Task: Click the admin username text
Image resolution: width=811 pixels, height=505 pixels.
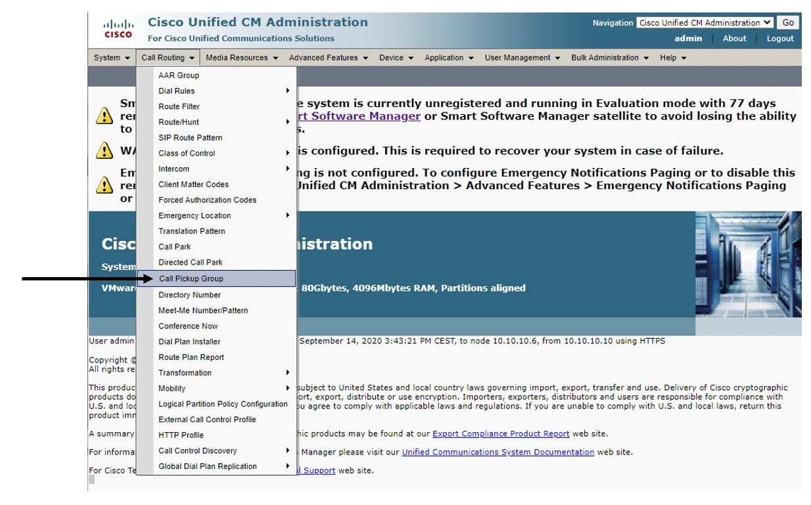Action: (x=688, y=38)
